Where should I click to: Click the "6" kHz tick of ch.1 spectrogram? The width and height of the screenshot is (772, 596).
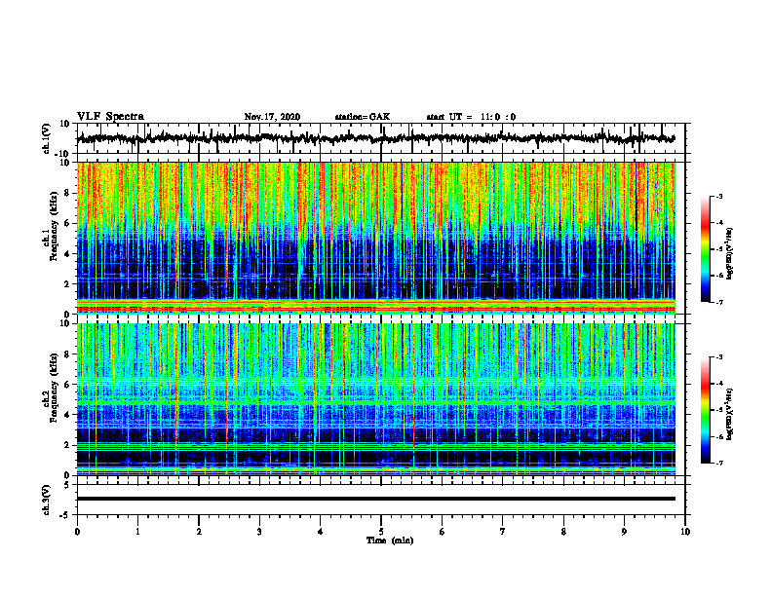pyautogui.click(x=69, y=223)
